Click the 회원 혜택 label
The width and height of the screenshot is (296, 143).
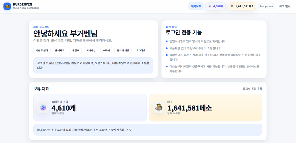pyautogui.click(x=171, y=27)
